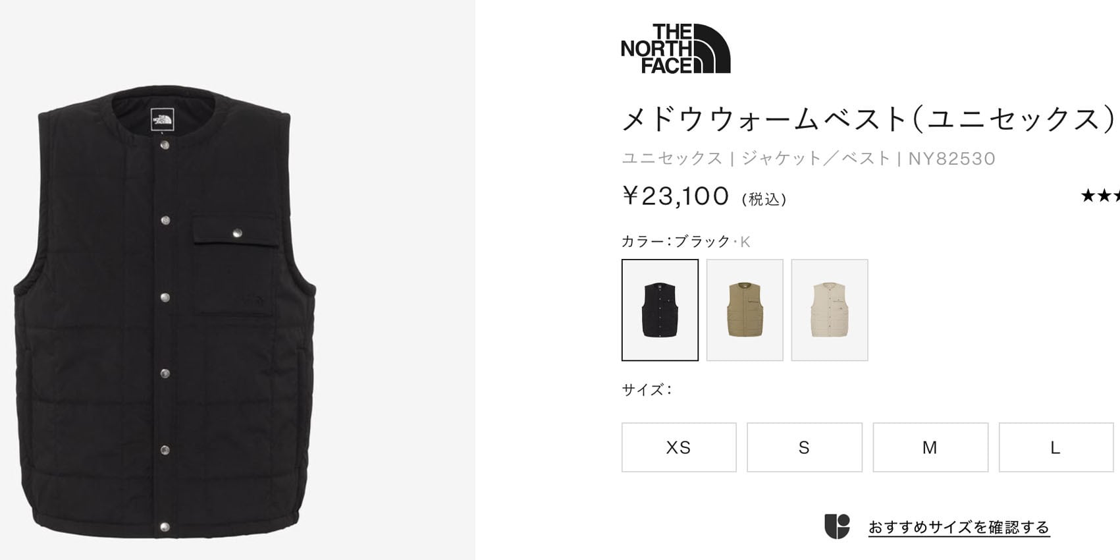The image size is (1120, 560).
Task: Open the size recommendation icon
Action: [837, 526]
